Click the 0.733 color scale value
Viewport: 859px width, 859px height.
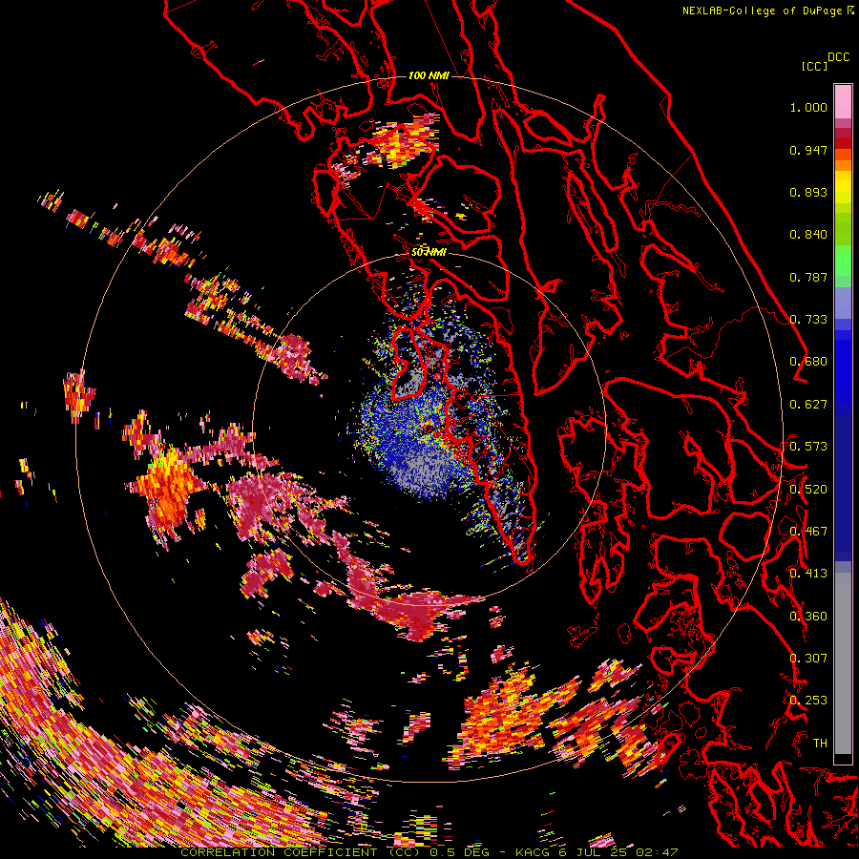808,320
